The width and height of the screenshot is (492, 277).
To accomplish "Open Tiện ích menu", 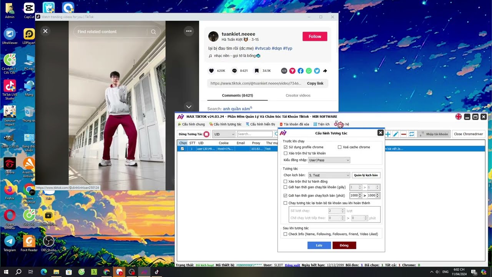I will click(x=321, y=124).
